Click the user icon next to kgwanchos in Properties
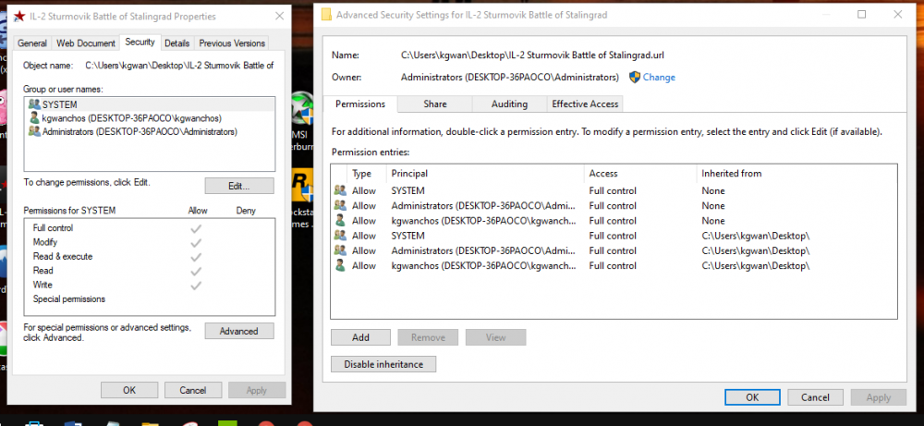 coord(34,118)
